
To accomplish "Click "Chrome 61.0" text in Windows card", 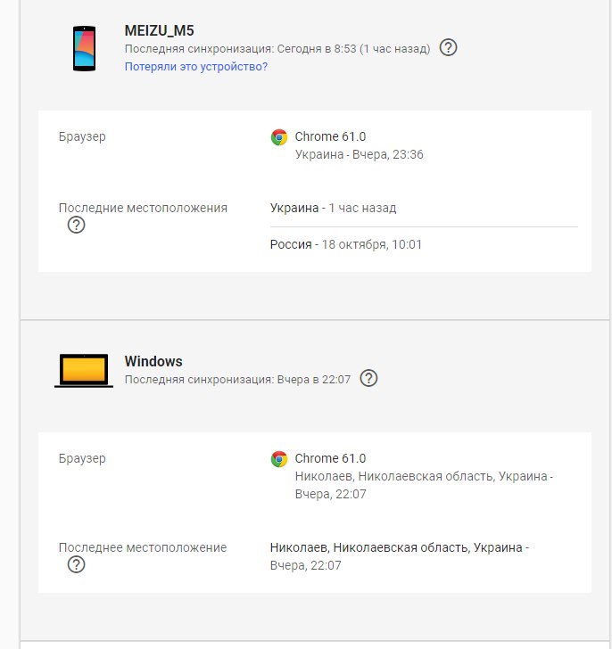I will click(x=330, y=458).
